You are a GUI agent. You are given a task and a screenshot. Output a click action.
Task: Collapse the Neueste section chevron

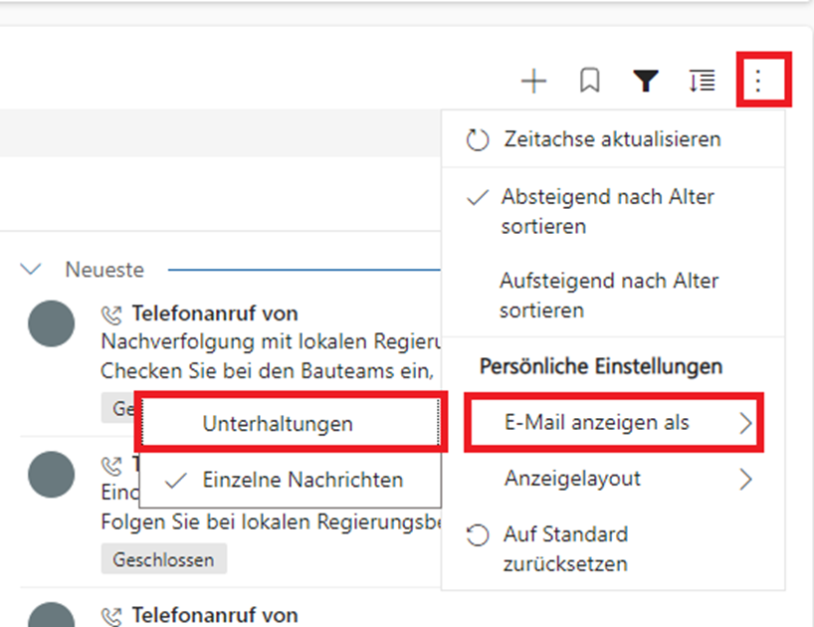click(x=32, y=270)
